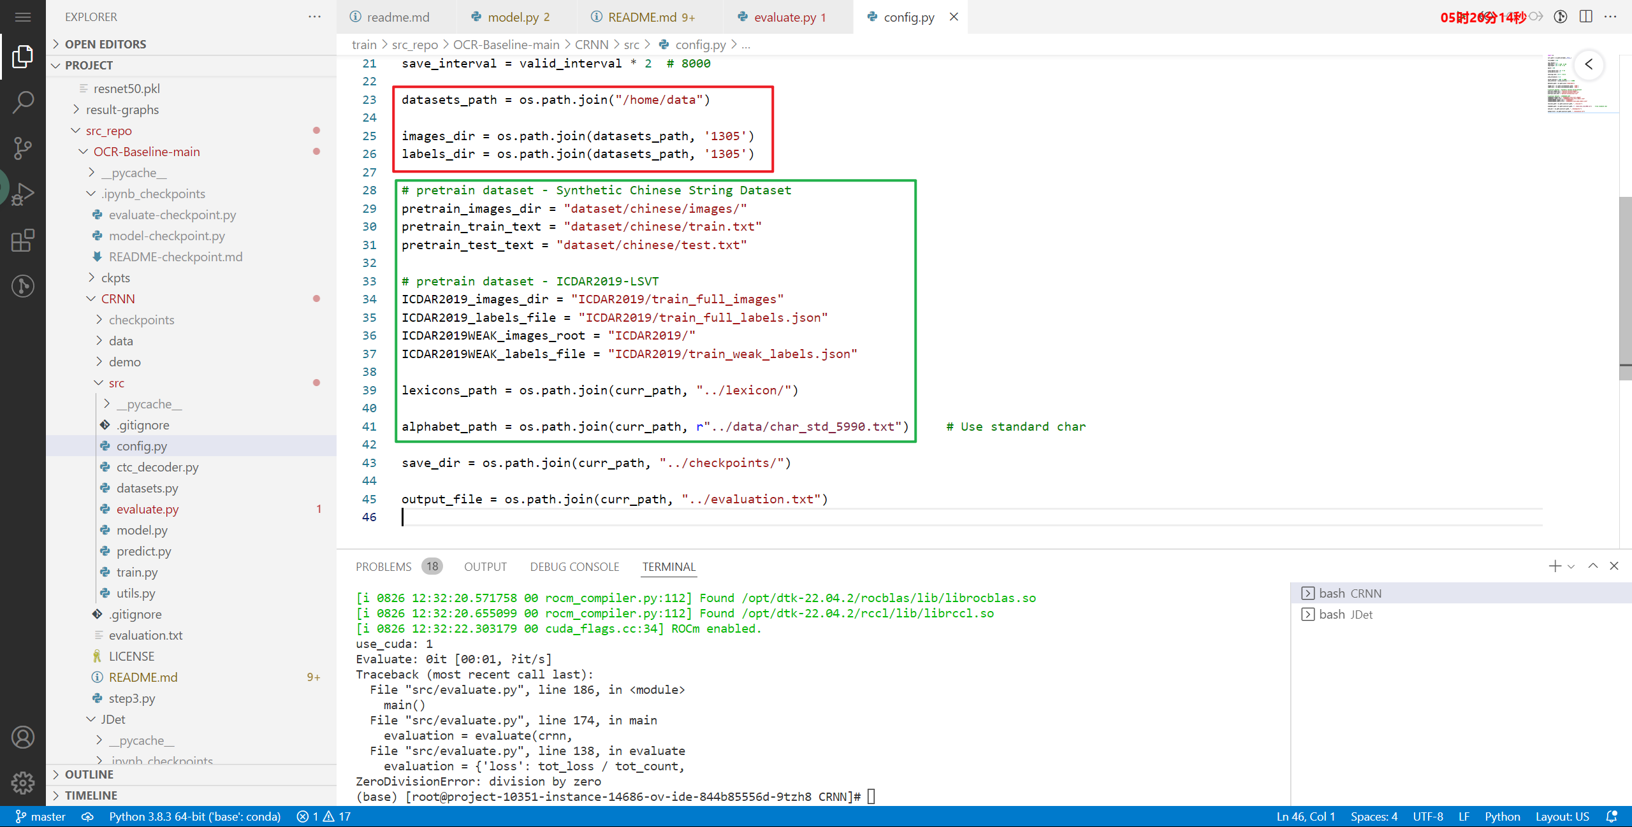
Task: Open Accounts icon in activity bar
Action: pyautogui.click(x=23, y=737)
